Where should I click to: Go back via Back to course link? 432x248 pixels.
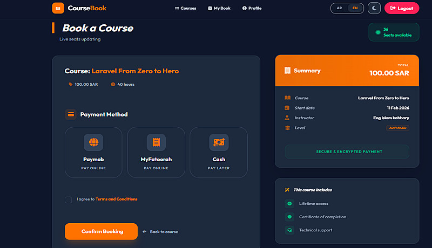(x=160, y=232)
